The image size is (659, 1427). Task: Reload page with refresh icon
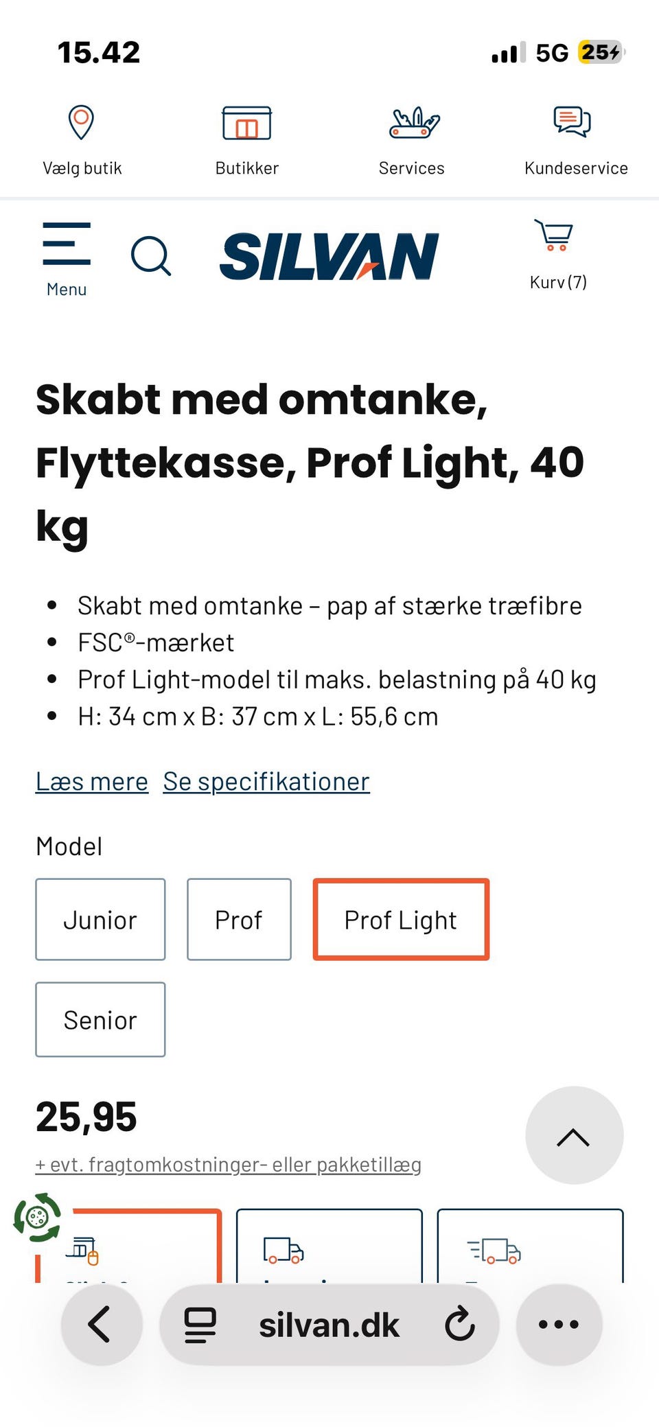[x=460, y=1324]
